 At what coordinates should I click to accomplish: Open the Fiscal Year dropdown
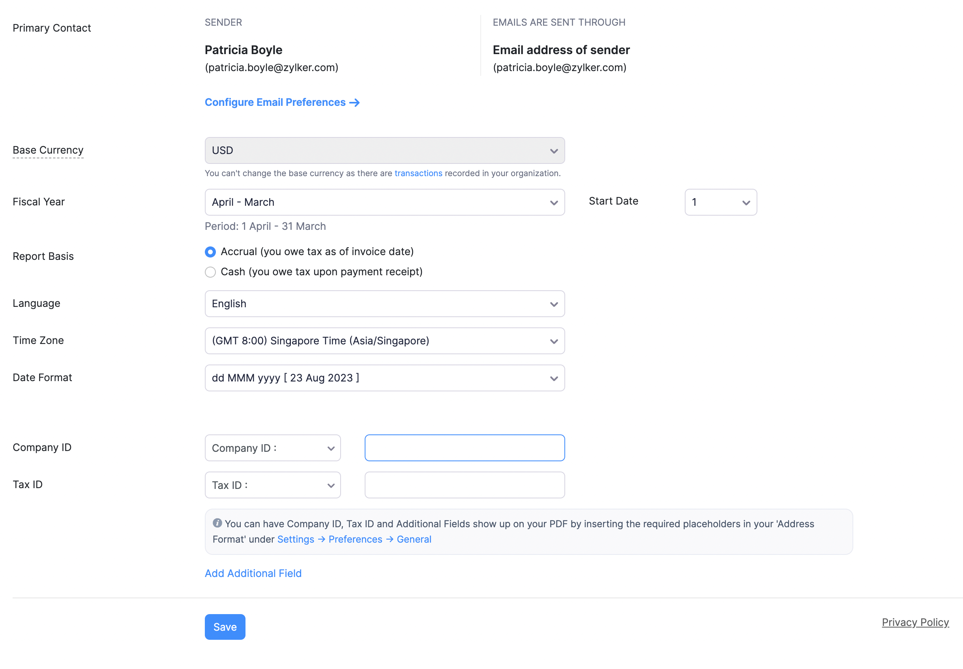point(384,202)
